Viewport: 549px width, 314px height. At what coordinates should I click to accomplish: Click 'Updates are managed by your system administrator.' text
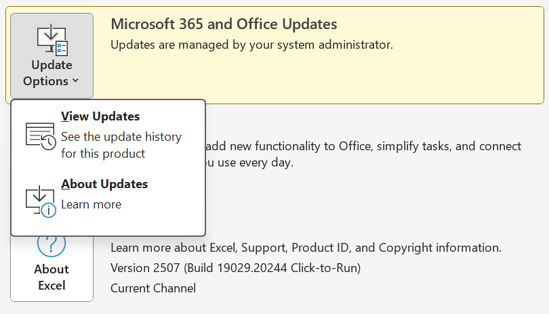[x=251, y=45]
